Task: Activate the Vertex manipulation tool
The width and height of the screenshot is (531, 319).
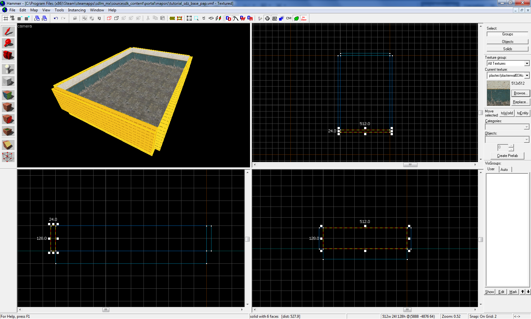Action: (x=8, y=157)
